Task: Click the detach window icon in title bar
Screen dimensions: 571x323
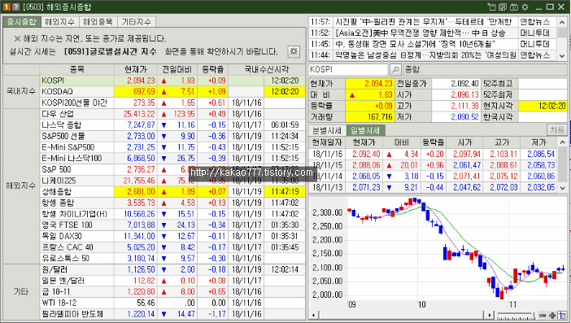Action: pos(492,7)
